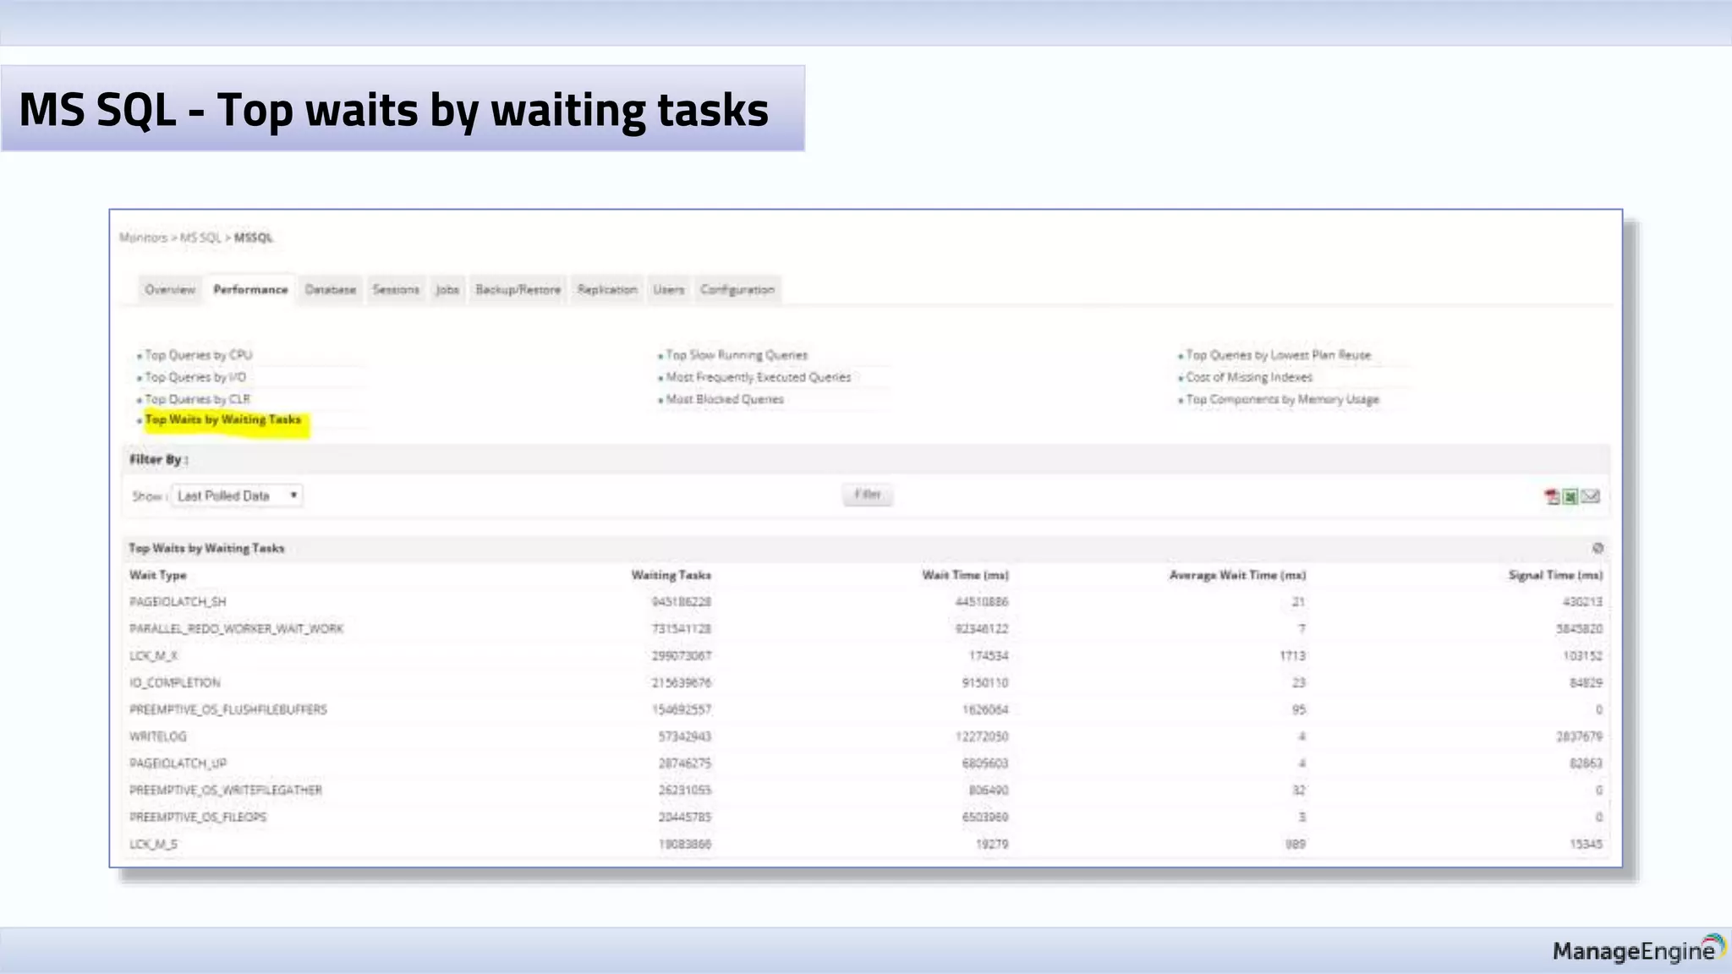The height and width of the screenshot is (974, 1732).
Task: Select the LCK_M_S wait type
Action: coord(154,844)
